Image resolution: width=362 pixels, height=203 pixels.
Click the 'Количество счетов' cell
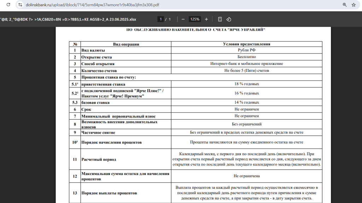[x=126, y=71]
